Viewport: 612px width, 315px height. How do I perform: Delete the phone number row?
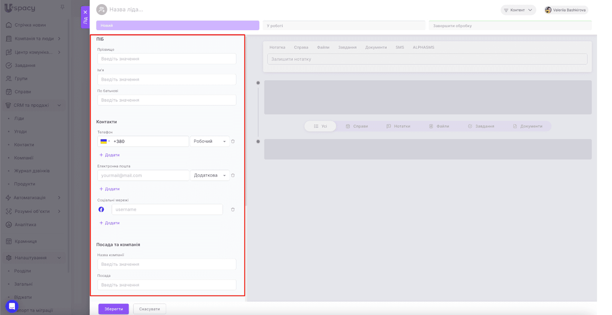pos(233,141)
